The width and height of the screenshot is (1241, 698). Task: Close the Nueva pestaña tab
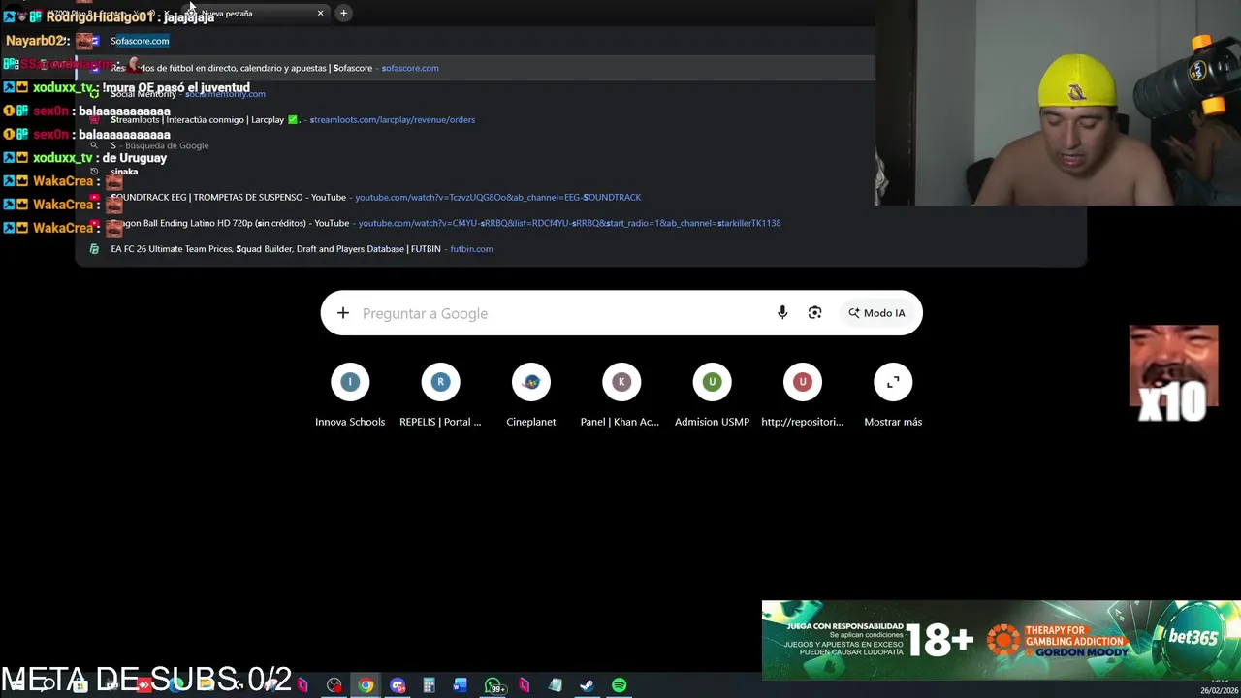click(320, 13)
